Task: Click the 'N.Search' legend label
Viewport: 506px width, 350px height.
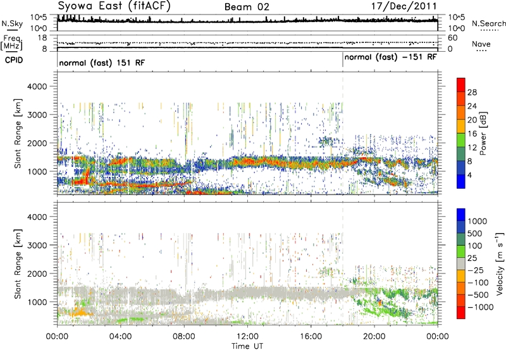Action: click(488, 23)
